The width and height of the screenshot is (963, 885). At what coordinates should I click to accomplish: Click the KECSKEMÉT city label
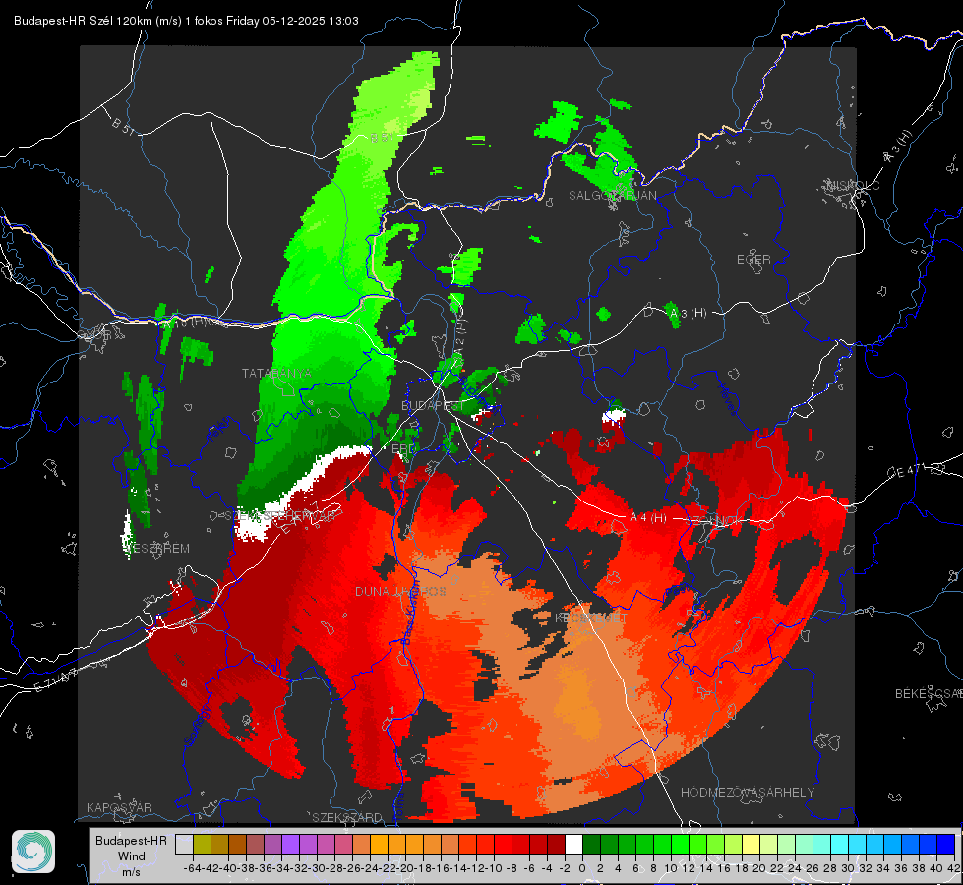point(591,618)
